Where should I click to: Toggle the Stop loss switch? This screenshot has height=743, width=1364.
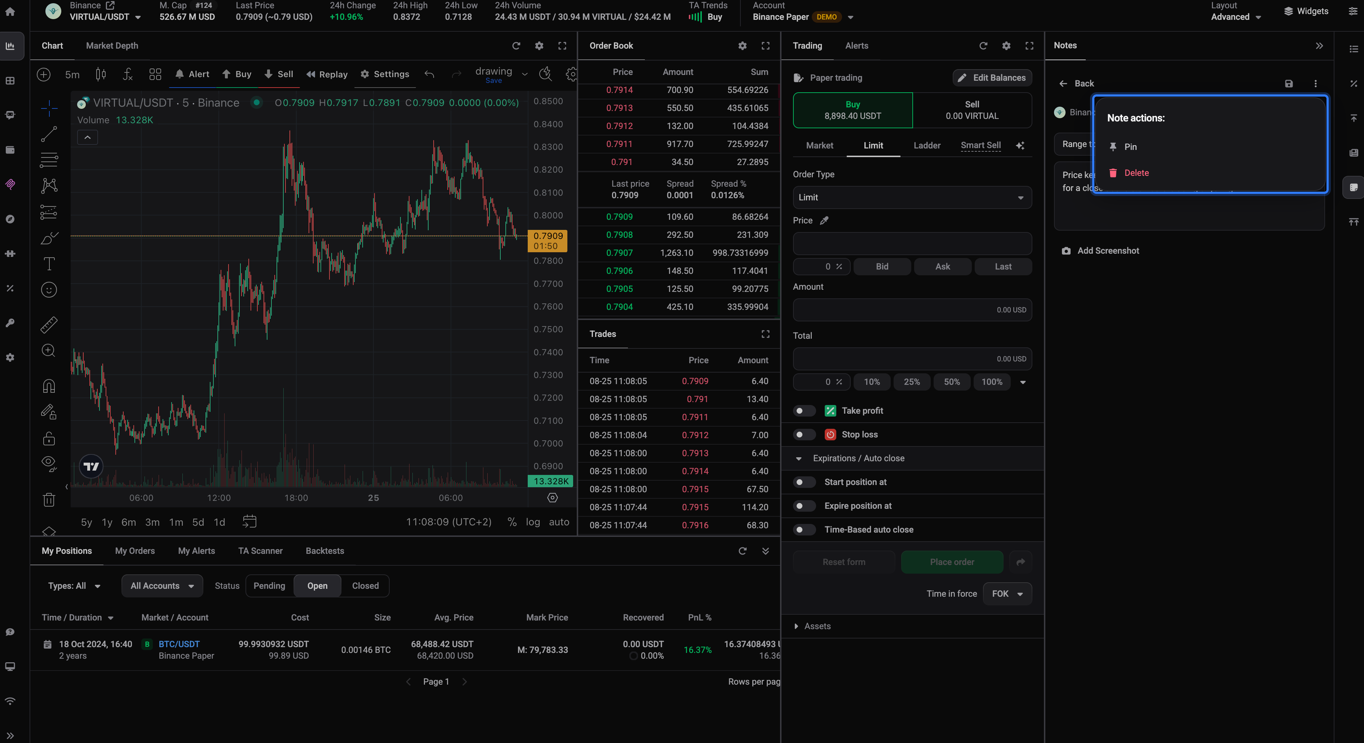pos(804,435)
